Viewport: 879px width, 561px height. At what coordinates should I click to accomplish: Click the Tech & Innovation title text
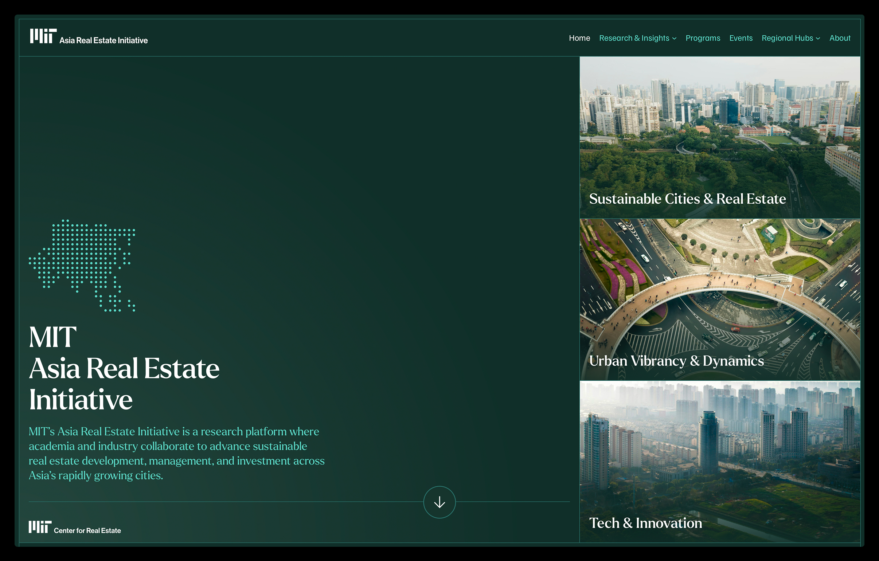(645, 523)
